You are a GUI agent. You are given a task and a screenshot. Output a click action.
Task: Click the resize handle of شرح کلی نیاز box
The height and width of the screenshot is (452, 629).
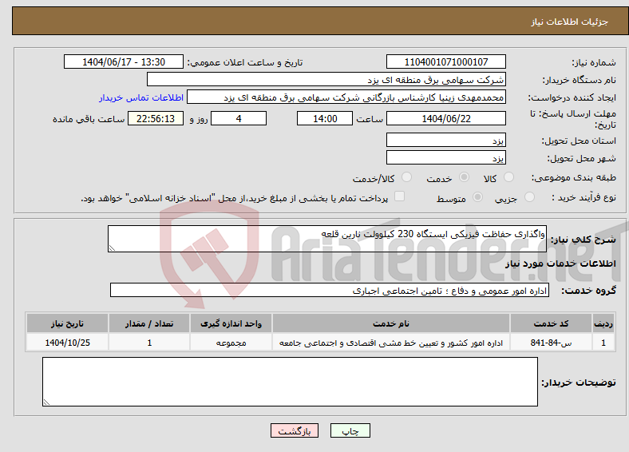click(112, 248)
